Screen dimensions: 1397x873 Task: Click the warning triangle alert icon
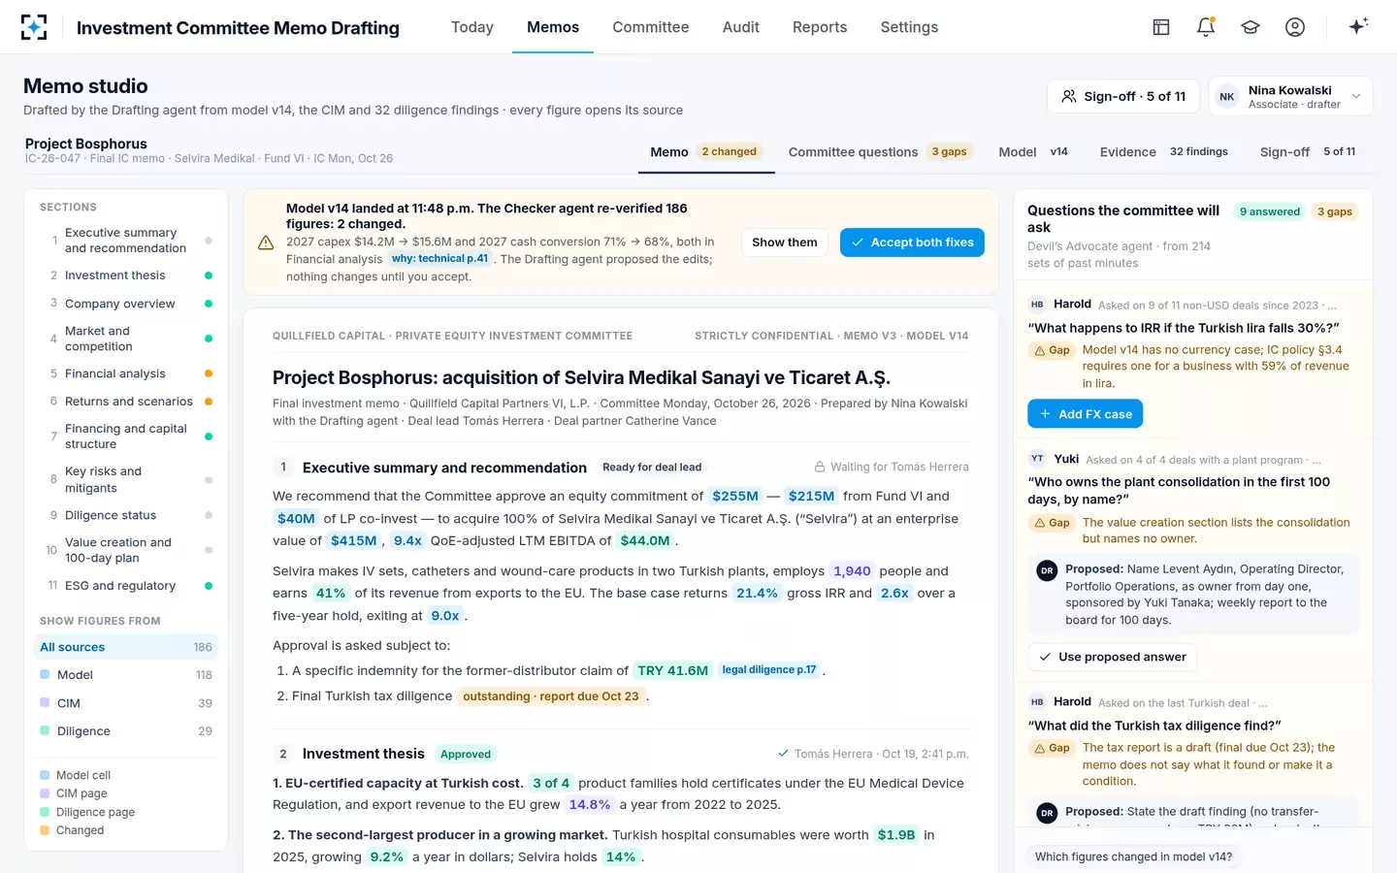266,242
